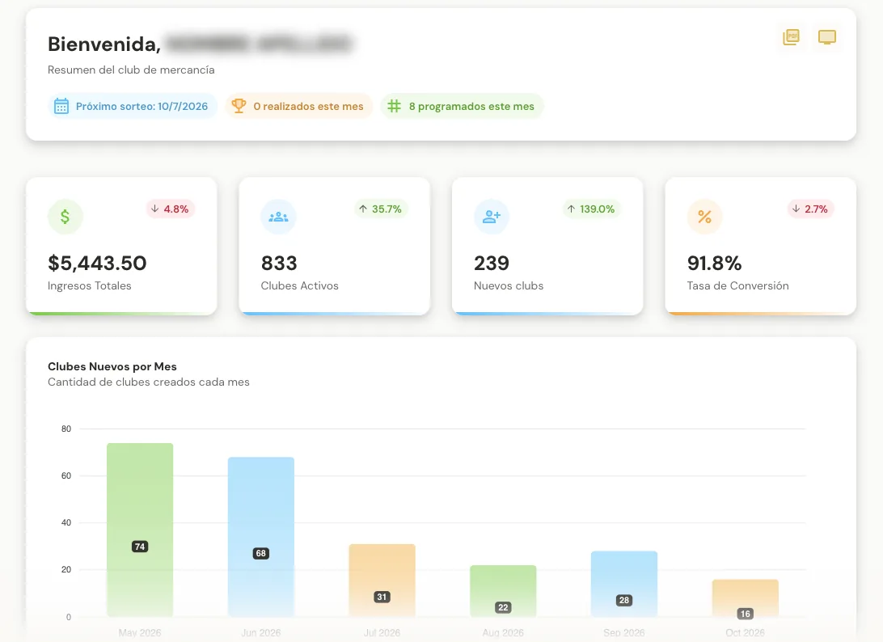Click the May 2026 green bar
Screen dimensions: 883x642
pos(140,530)
